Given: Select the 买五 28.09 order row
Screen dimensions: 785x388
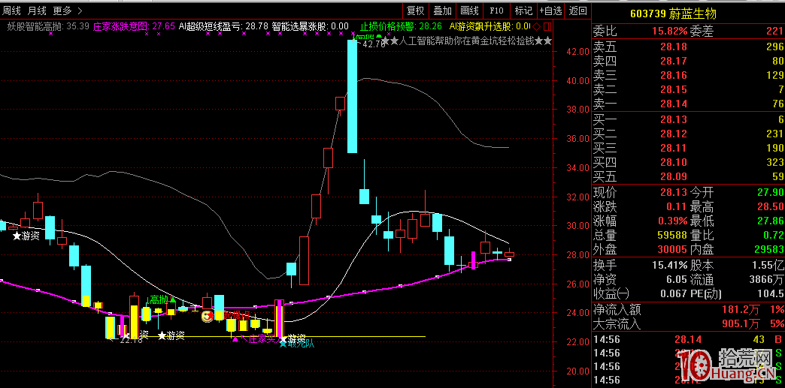Looking at the screenshot, I should click(688, 176).
